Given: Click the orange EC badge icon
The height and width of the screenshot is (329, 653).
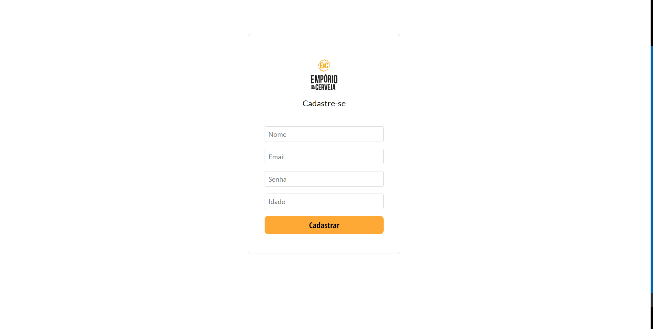Looking at the screenshot, I should pyautogui.click(x=324, y=66).
